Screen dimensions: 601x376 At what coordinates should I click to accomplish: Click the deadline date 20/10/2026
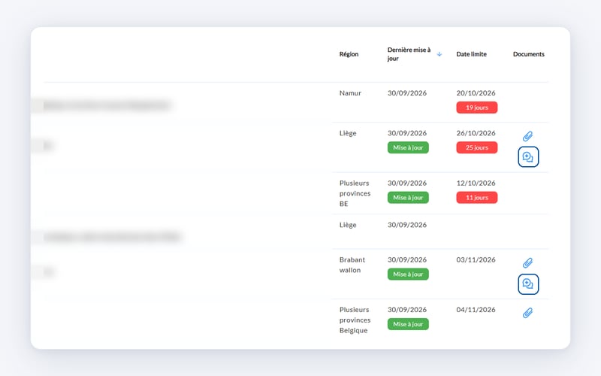point(476,92)
